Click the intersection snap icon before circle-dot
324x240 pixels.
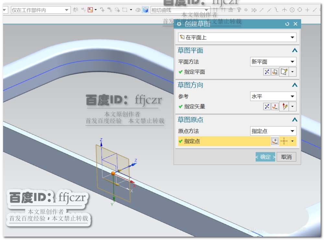[284, 10]
